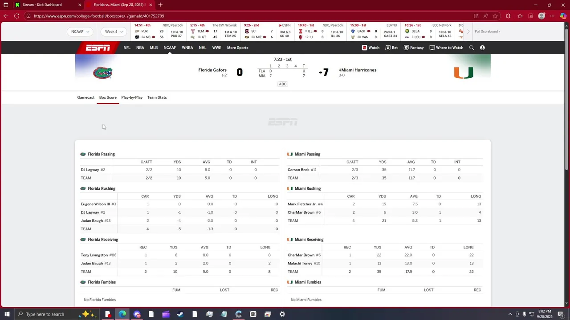This screenshot has width=570, height=320.
Task: Open Tony Livingston player link
Action: point(94,255)
